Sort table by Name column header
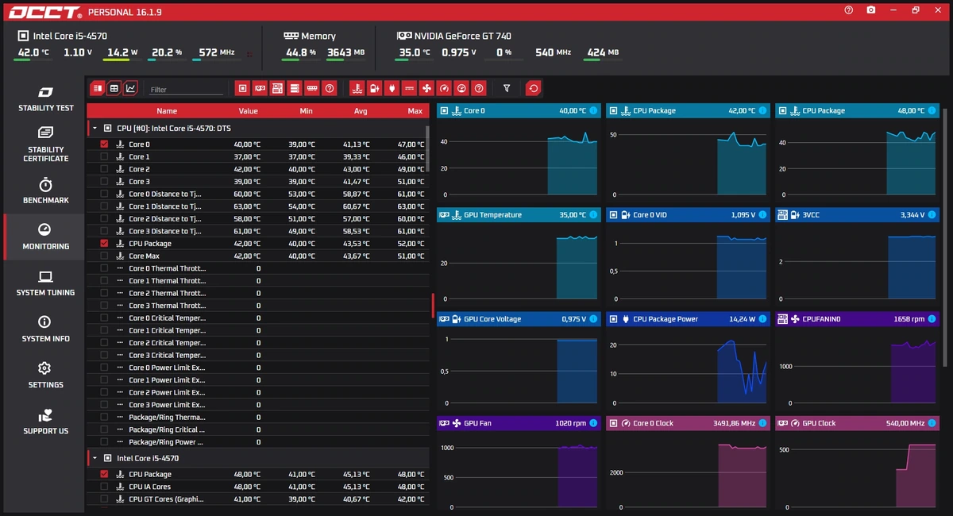This screenshot has width=953, height=516. (x=167, y=111)
